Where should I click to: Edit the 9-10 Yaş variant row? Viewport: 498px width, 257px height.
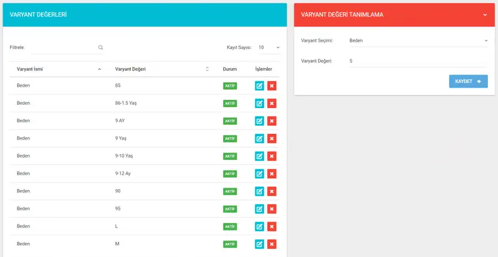point(260,156)
